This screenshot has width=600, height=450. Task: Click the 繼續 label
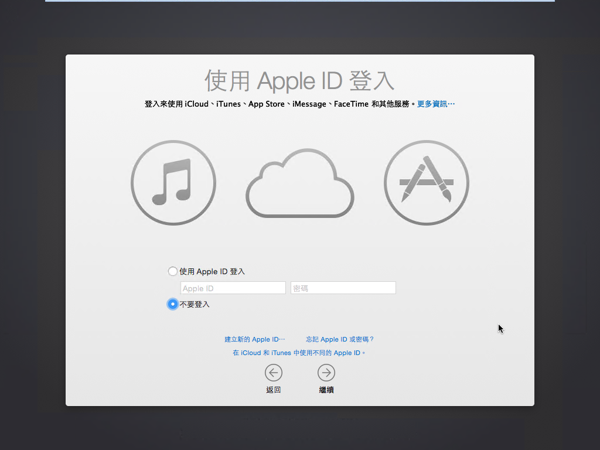point(326,390)
